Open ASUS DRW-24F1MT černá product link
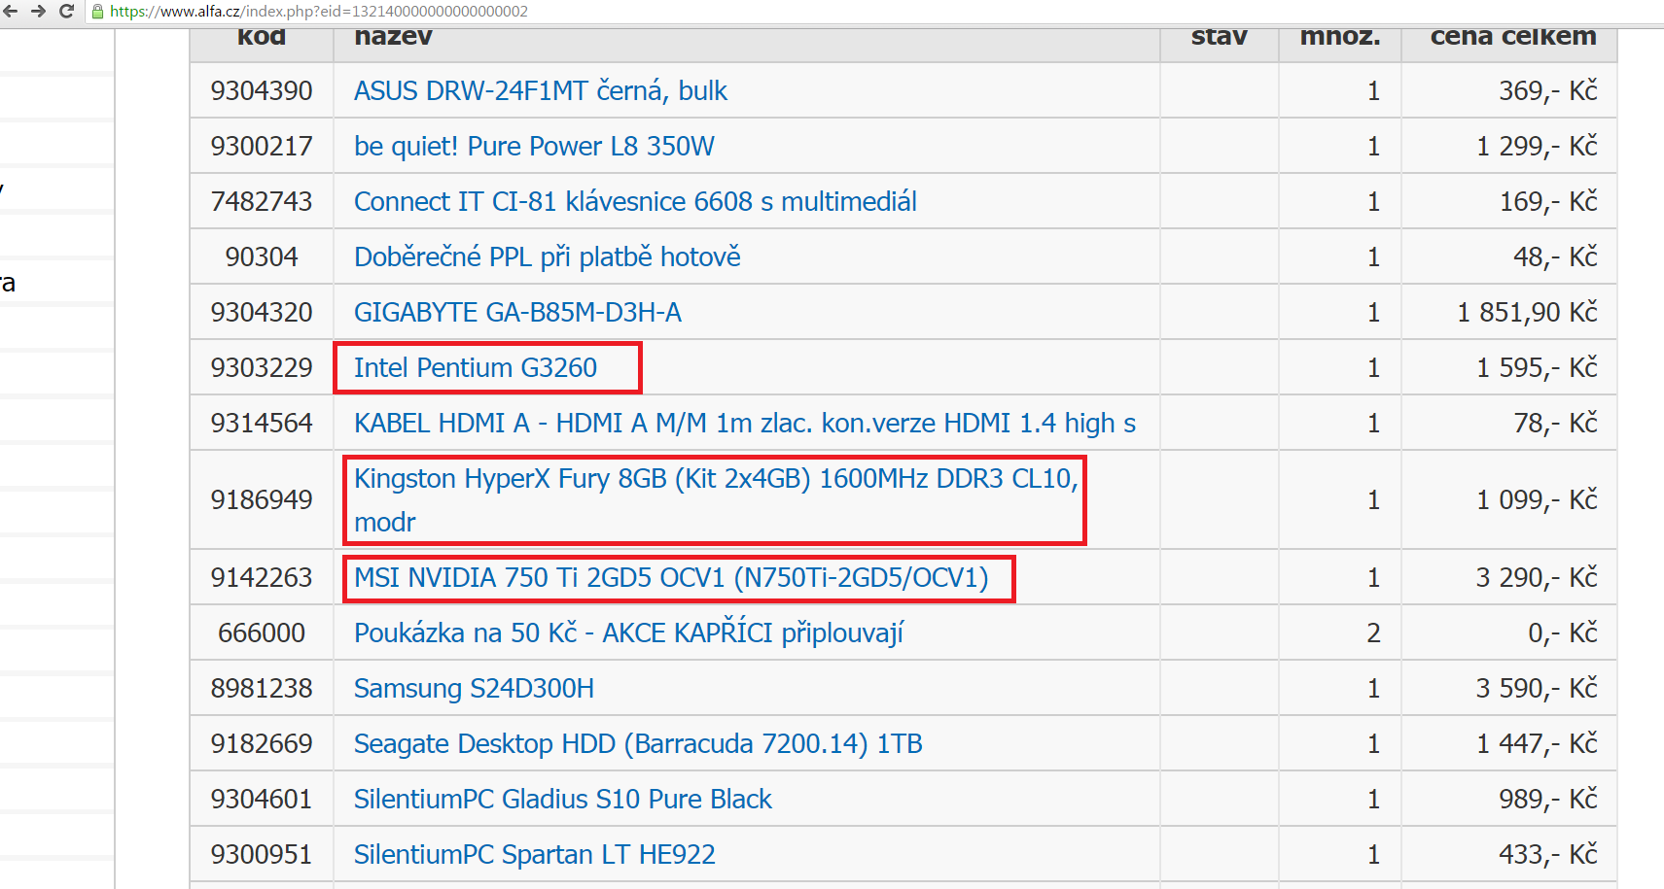 click(x=540, y=91)
